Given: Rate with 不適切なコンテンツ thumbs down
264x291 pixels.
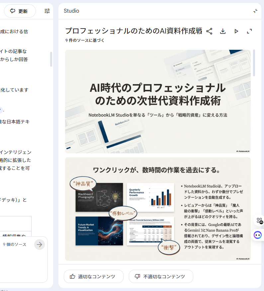Looking at the screenshot, I should pos(161,276).
